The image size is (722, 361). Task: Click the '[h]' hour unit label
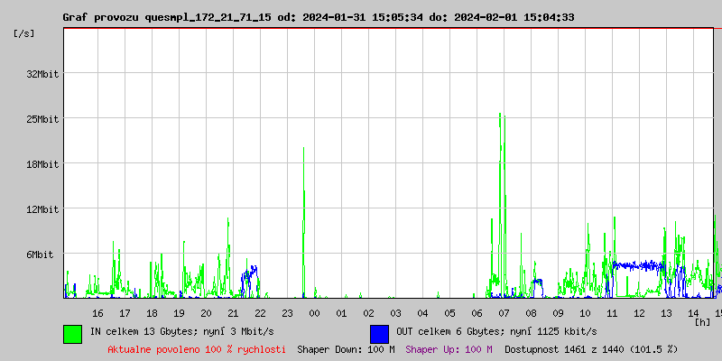(703, 322)
